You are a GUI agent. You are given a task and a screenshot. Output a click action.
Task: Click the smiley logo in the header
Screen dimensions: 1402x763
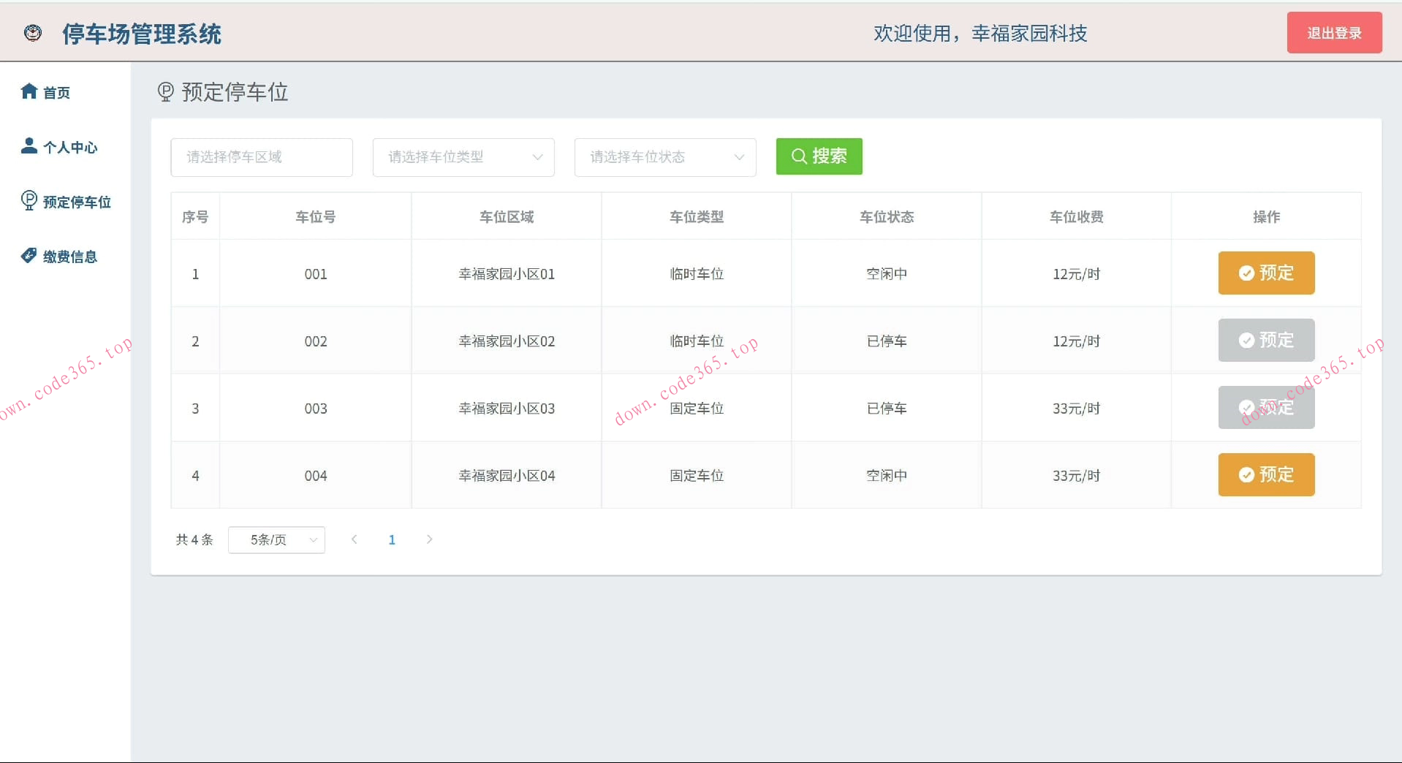click(x=32, y=33)
